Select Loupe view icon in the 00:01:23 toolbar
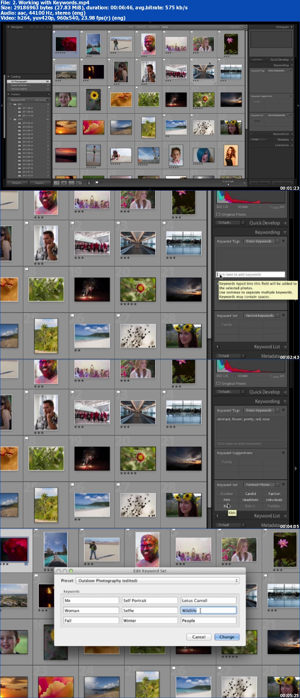300x698 pixels. pyautogui.click(x=64, y=183)
